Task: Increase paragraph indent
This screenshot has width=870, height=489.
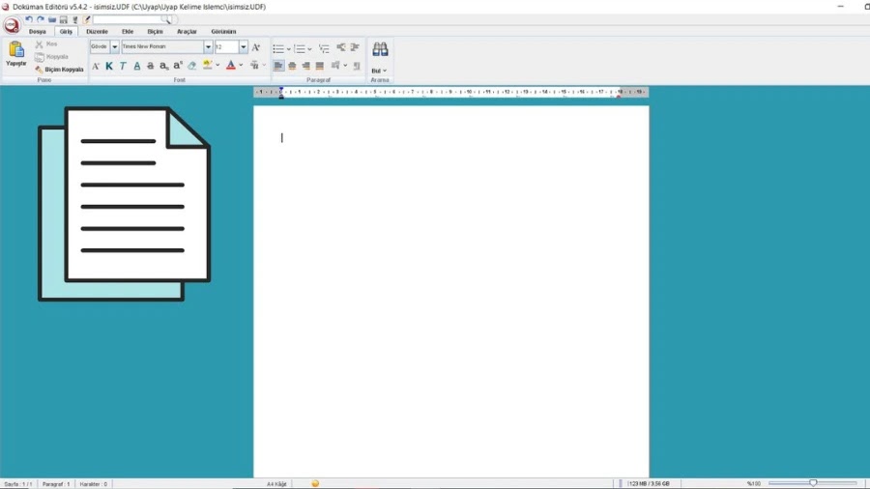Action: [x=355, y=47]
